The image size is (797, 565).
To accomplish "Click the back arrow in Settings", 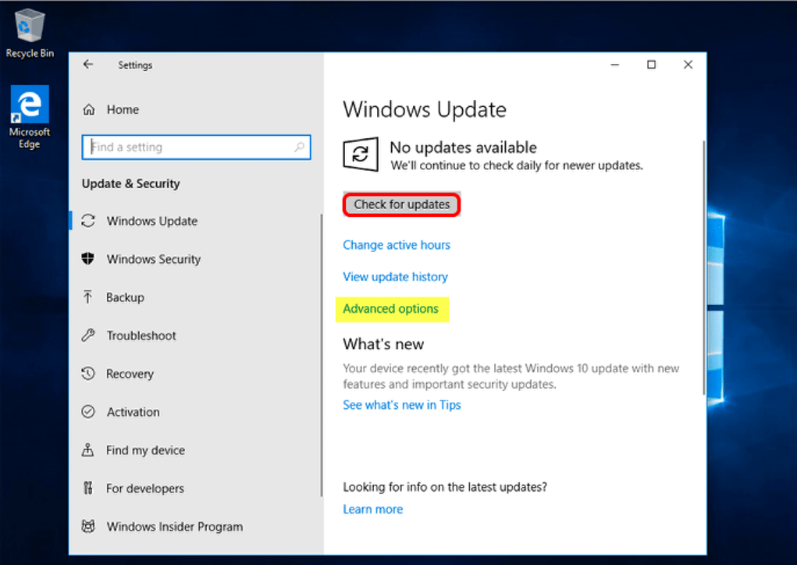I will pos(88,65).
